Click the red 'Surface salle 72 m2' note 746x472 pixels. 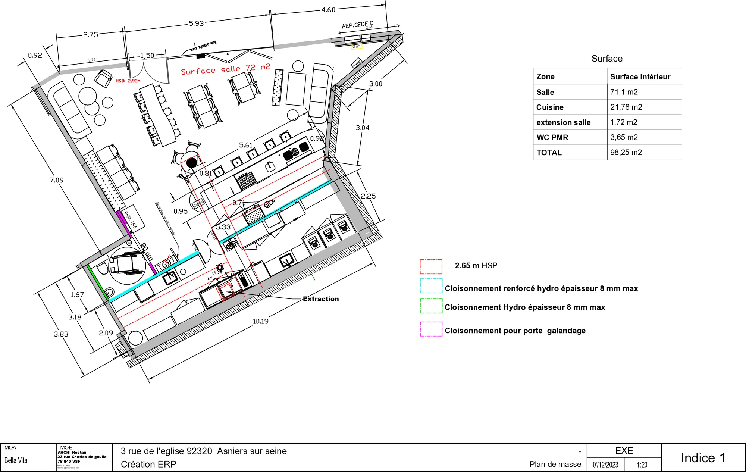(x=226, y=69)
